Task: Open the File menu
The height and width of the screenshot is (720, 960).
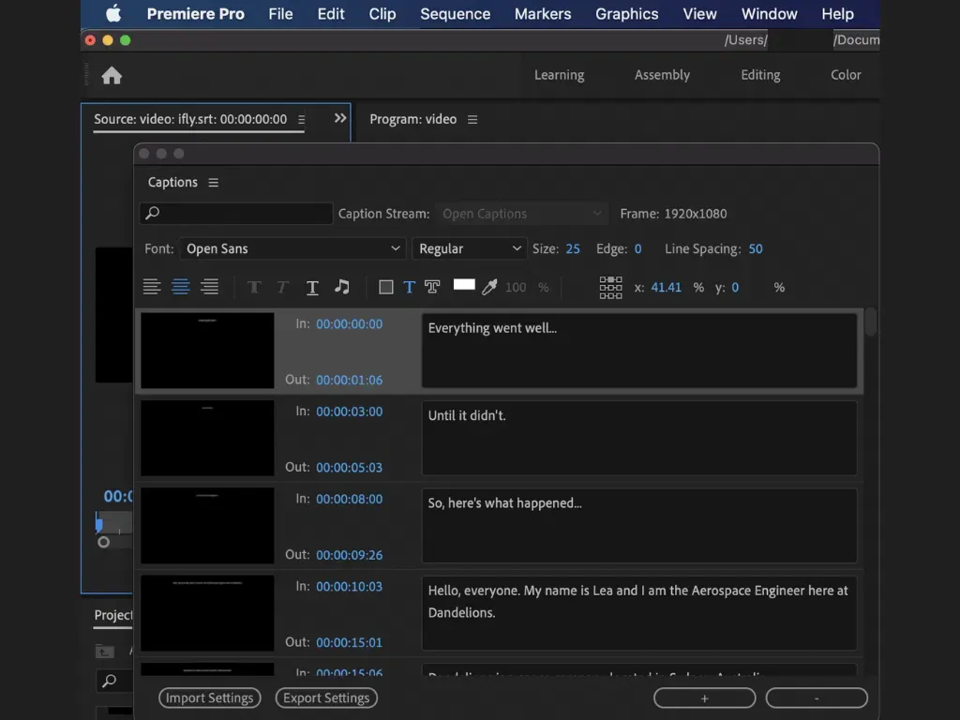Action: tap(280, 13)
